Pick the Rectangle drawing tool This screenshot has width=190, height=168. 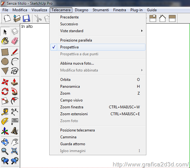5,52
